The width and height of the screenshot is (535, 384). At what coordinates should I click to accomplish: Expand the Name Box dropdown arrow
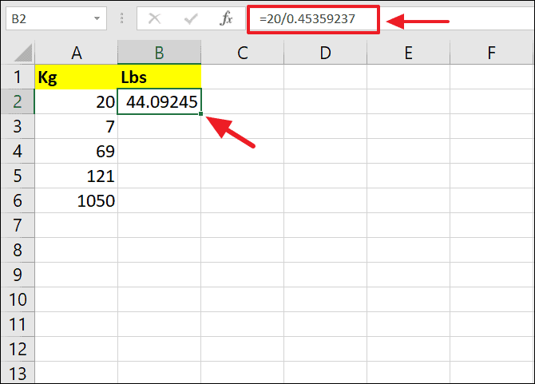tap(97, 18)
